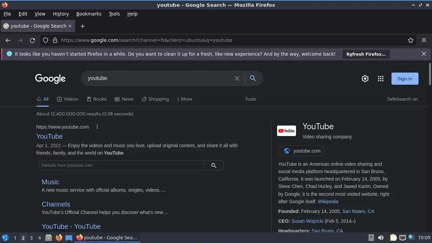Open the History menu
This screenshot has height=243, width=432.
click(x=61, y=14)
